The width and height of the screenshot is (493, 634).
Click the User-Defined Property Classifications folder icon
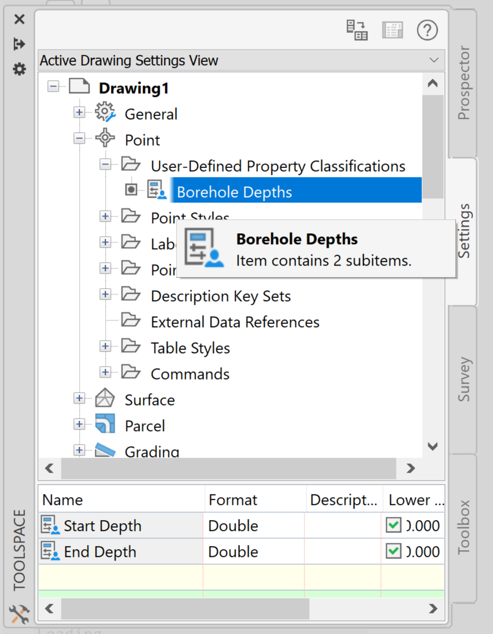[131, 164]
